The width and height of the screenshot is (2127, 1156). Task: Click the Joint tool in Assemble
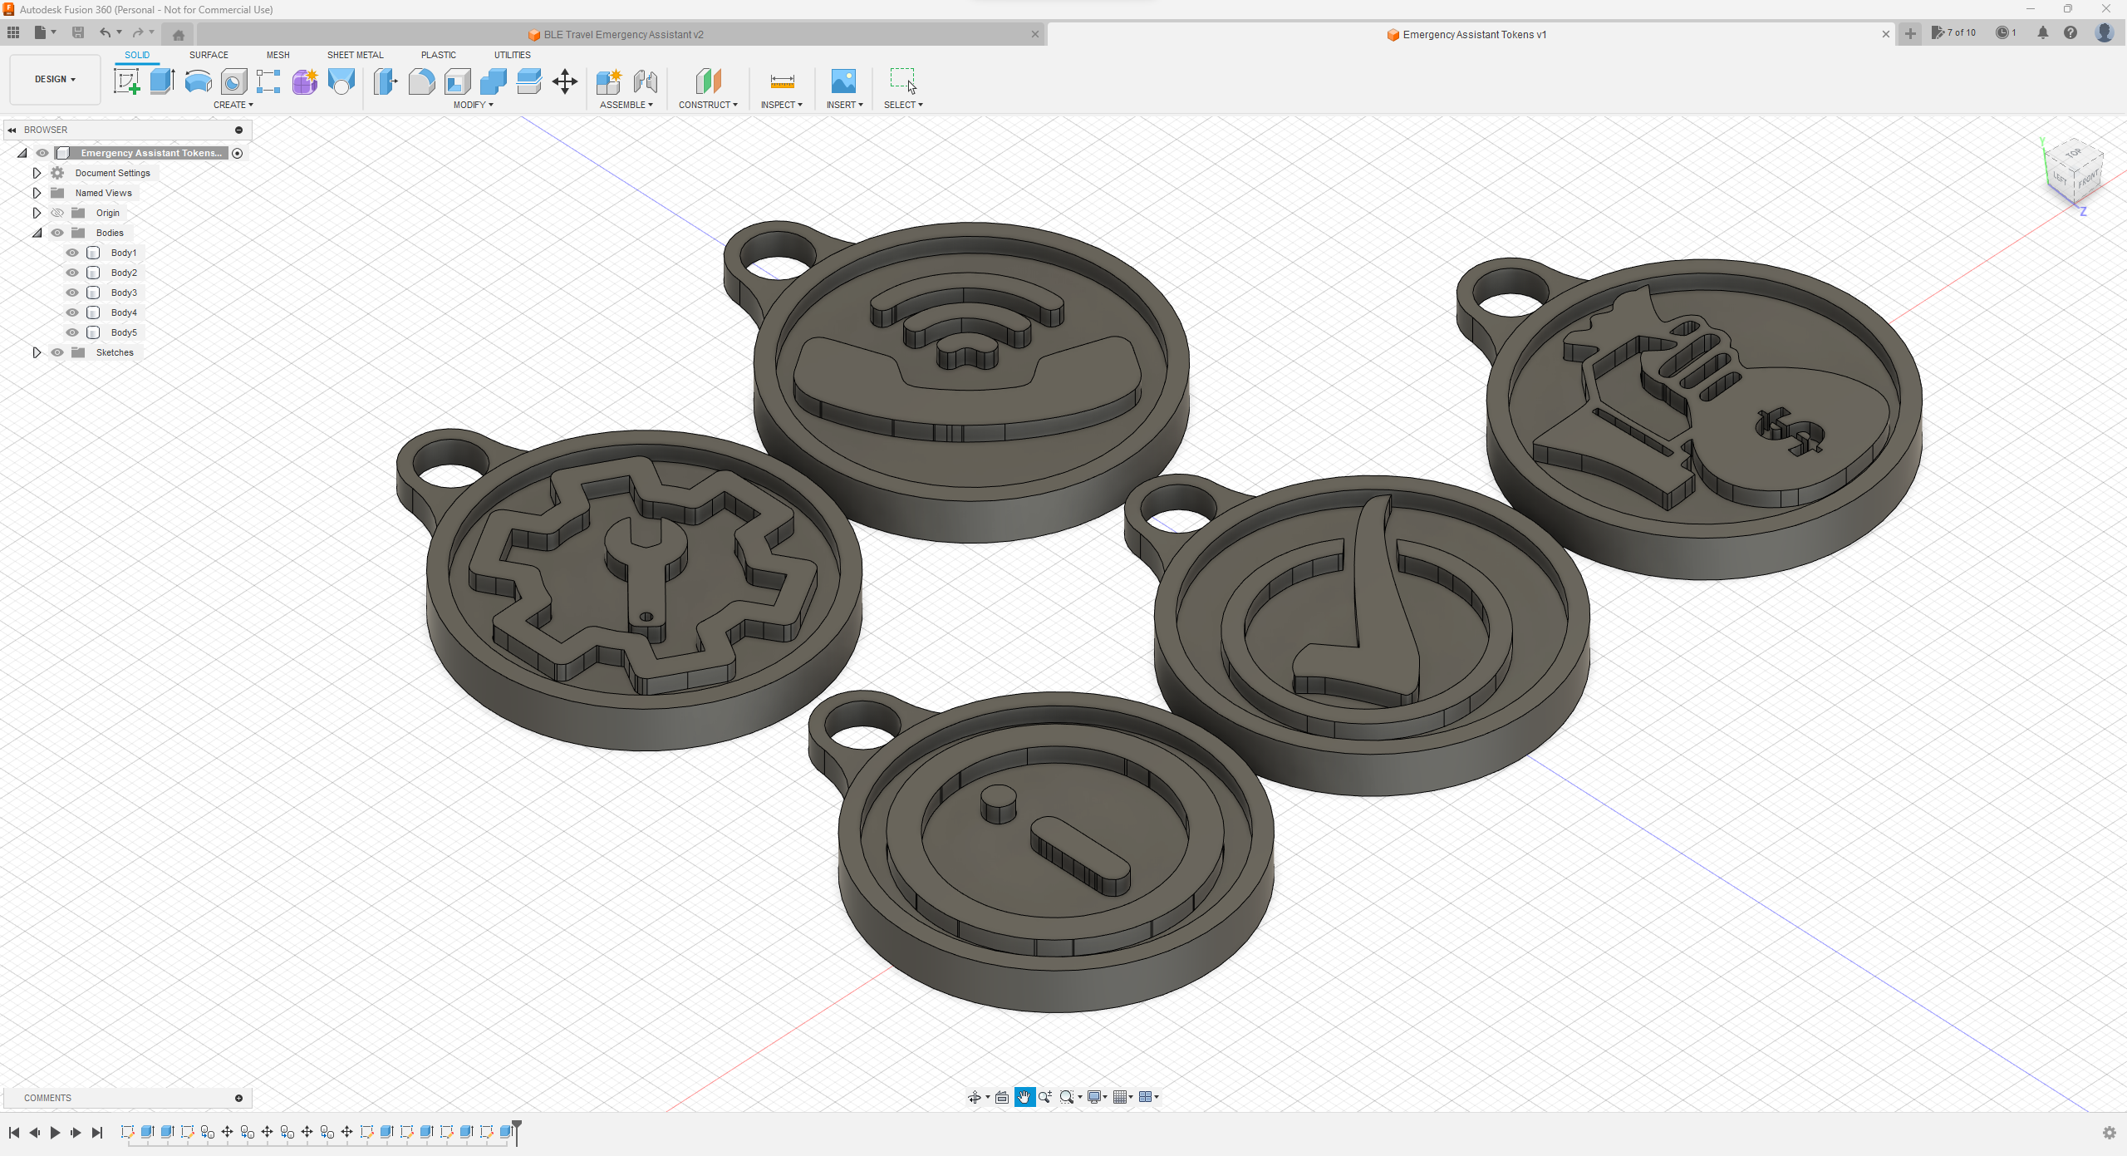[x=646, y=81]
